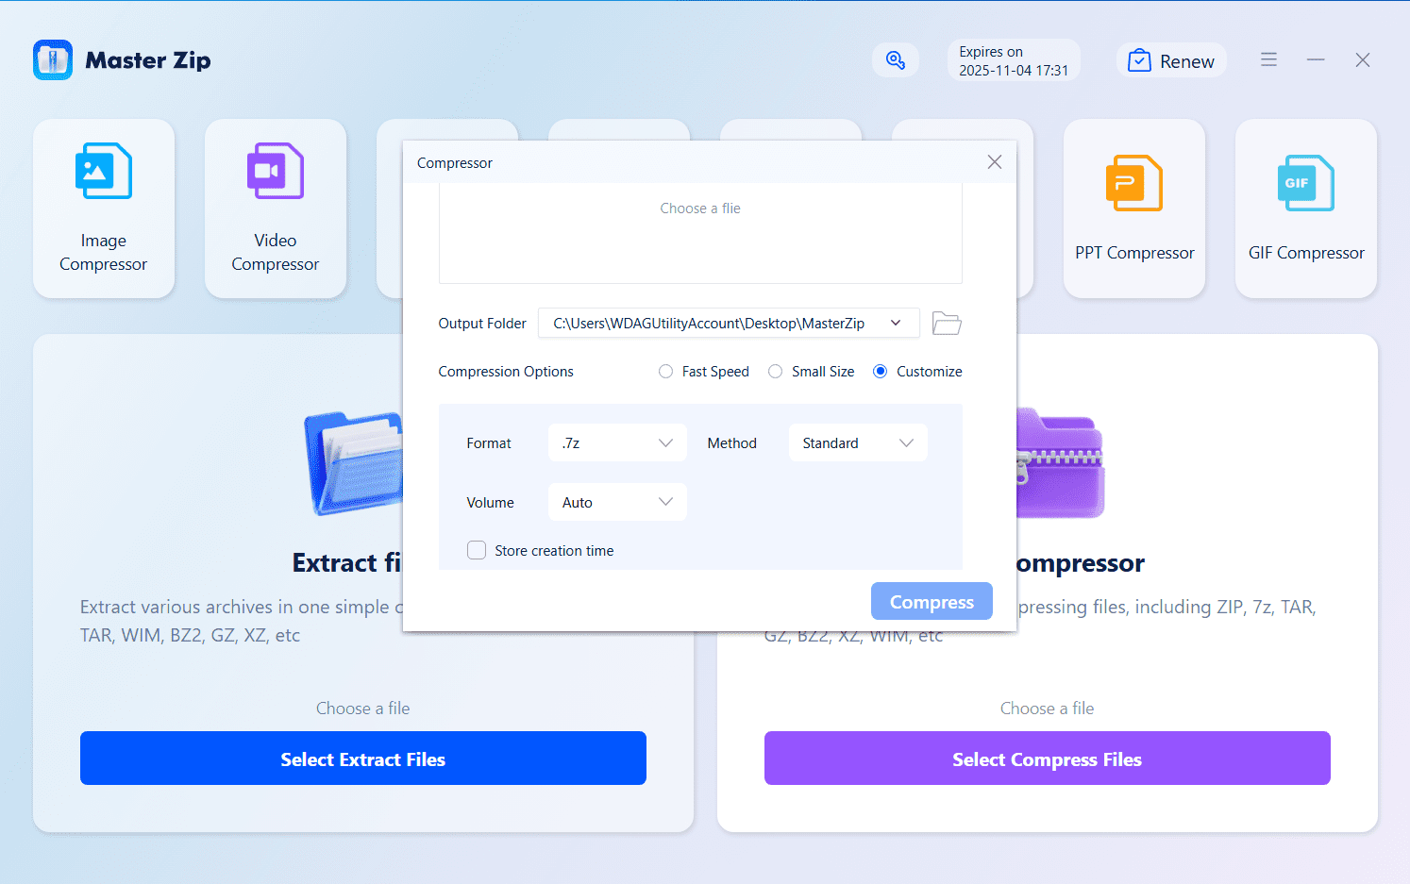Open the Image Compressor tool
The image size is (1410, 884).
(x=104, y=208)
